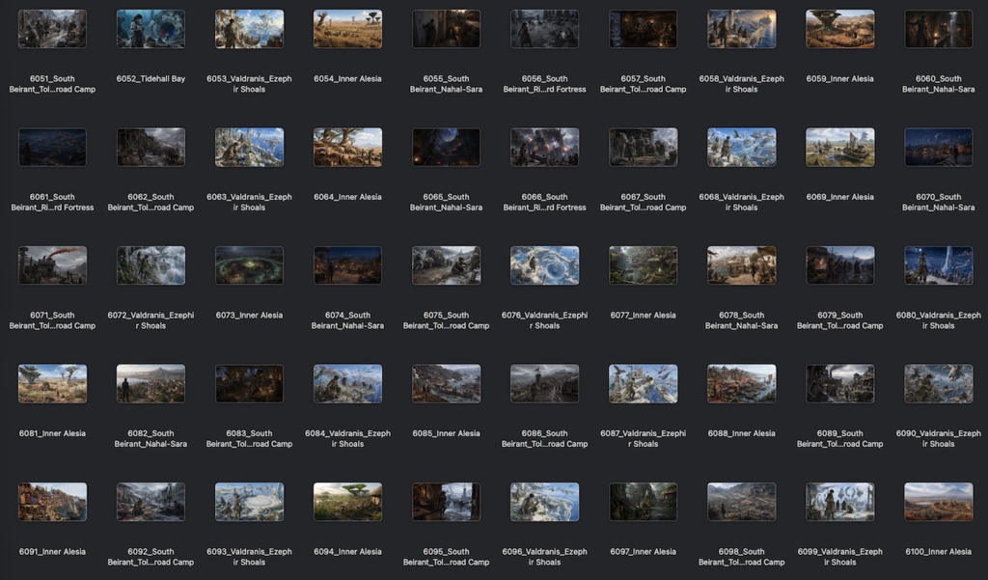988x580 pixels.
Task: Select the 6092_South Beirant camp thumbnail
Action: click(151, 502)
